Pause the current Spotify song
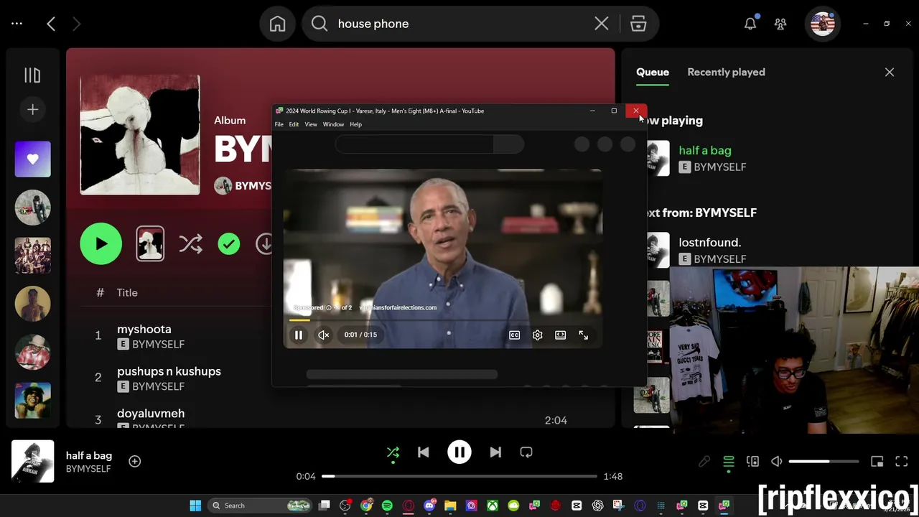The height and width of the screenshot is (517, 919). (x=459, y=452)
